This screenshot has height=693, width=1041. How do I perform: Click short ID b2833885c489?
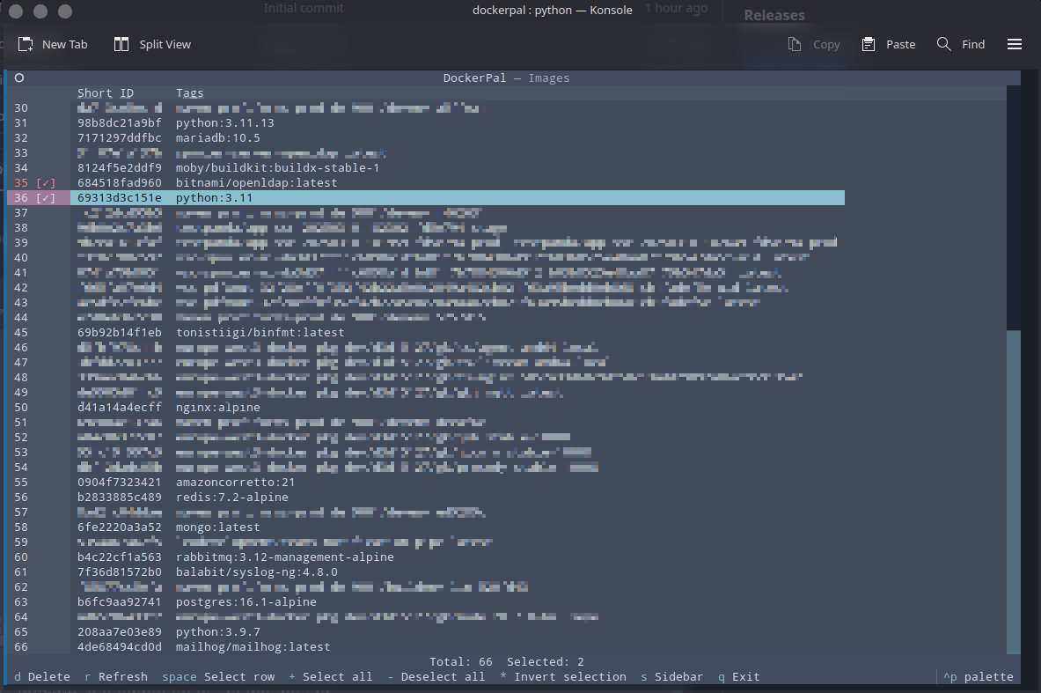pyautogui.click(x=120, y=497)
